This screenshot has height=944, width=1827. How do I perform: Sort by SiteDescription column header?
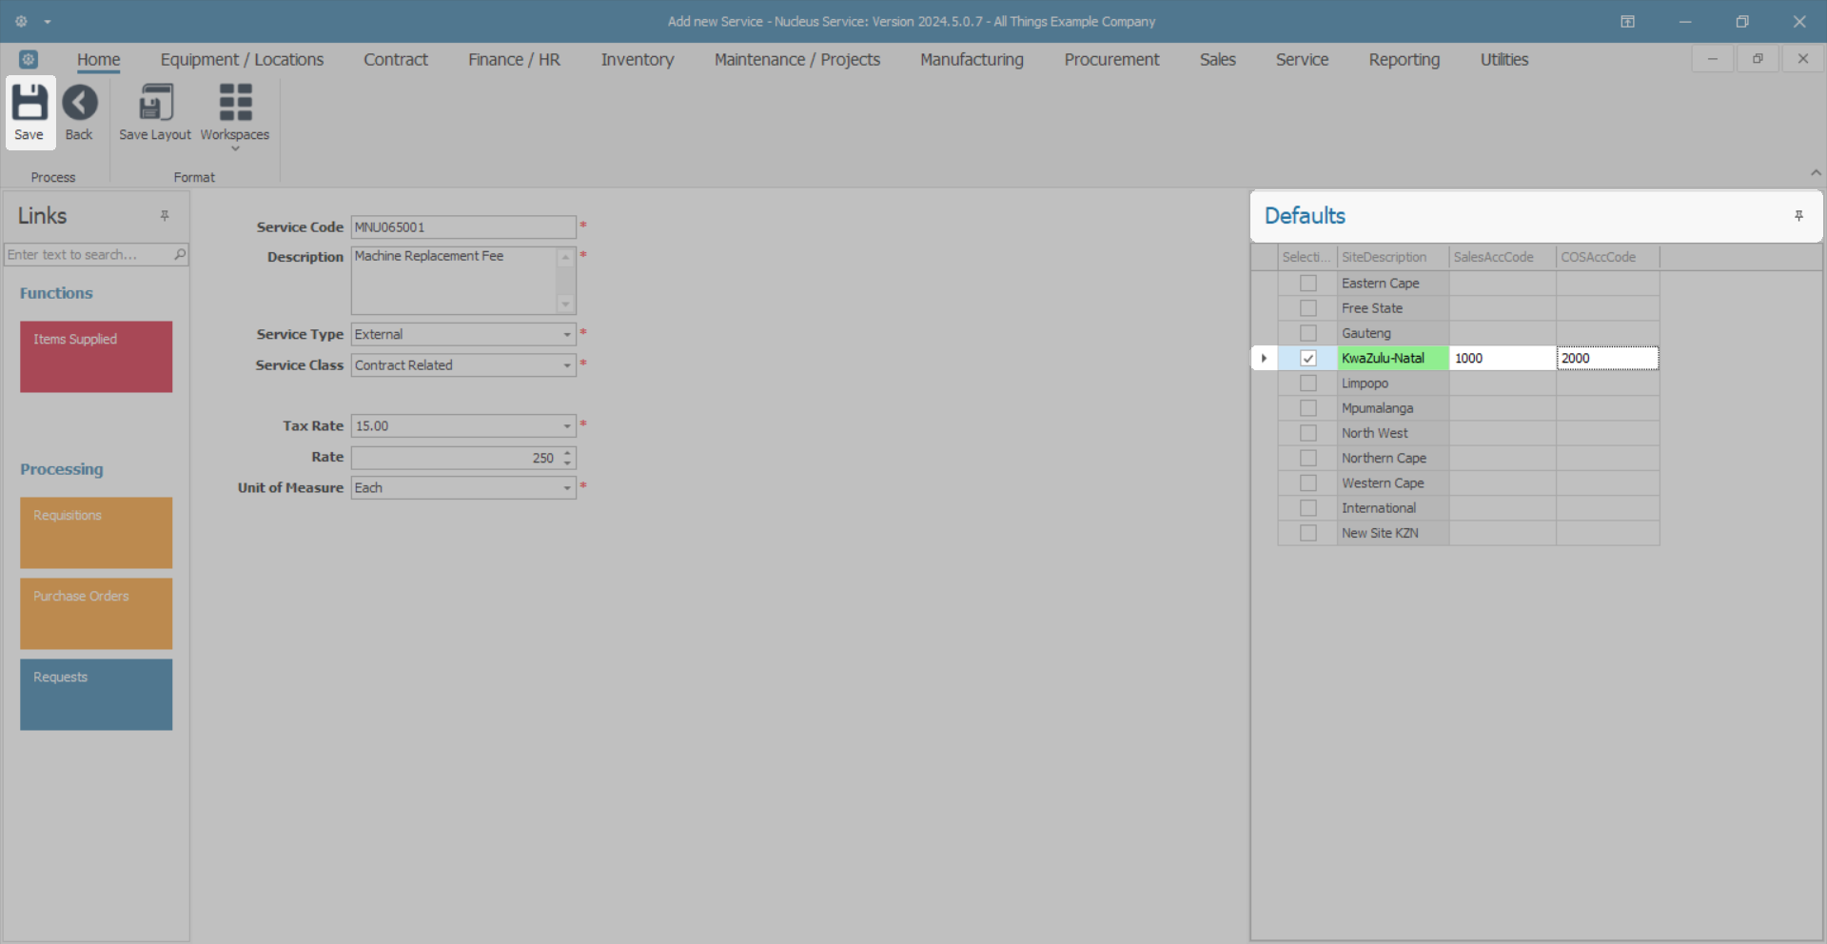(x=1393, y=257)
